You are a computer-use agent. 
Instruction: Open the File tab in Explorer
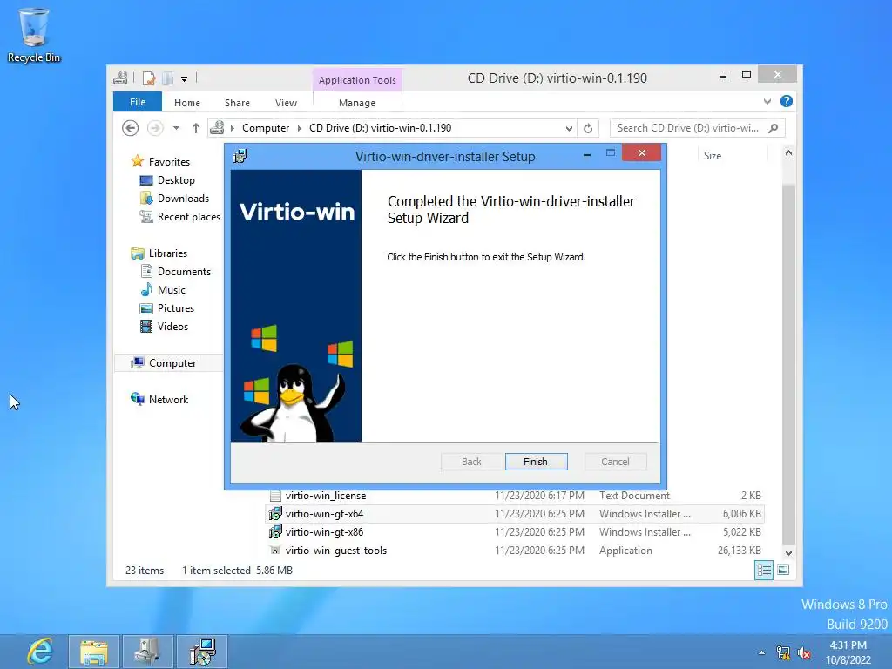click(137, 102)
